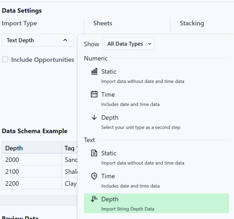Click the Text Time clock icon

coord(94,176)
